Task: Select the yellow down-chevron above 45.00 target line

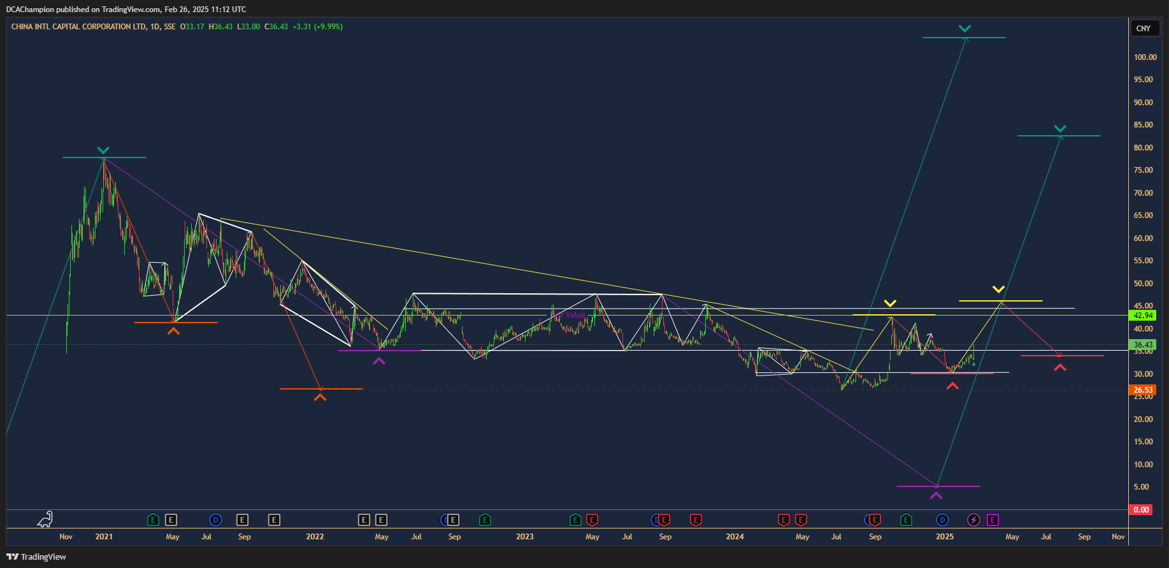Action: [998, 289]
